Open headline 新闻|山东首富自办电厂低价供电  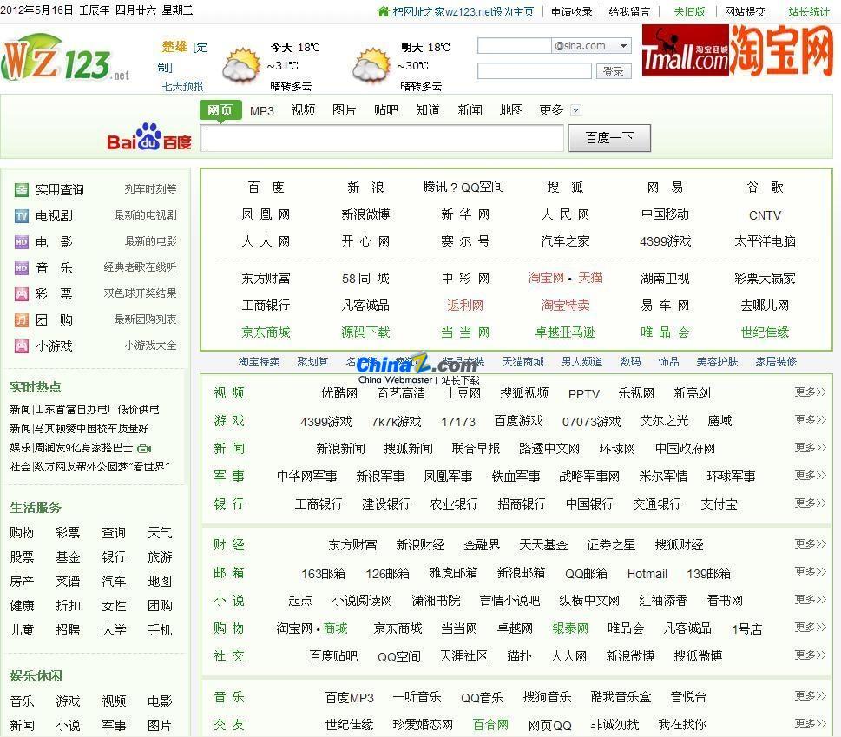tap(85, 410)
